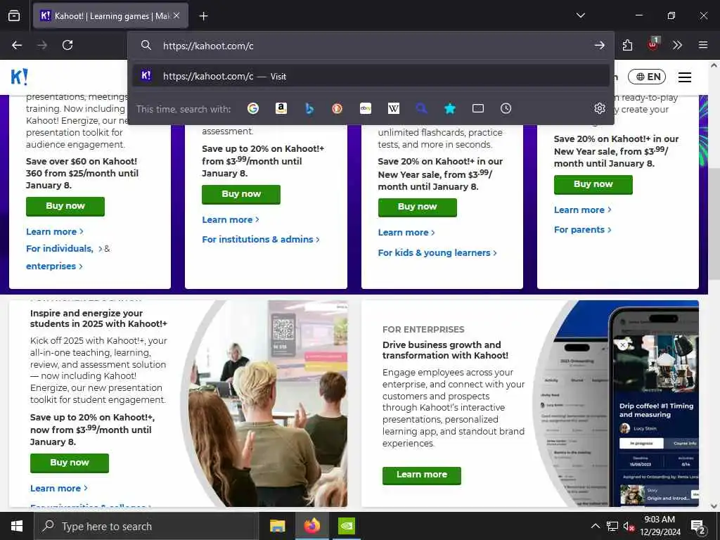
Task: Open the enterprises link
Action: (x=54, y=266)
